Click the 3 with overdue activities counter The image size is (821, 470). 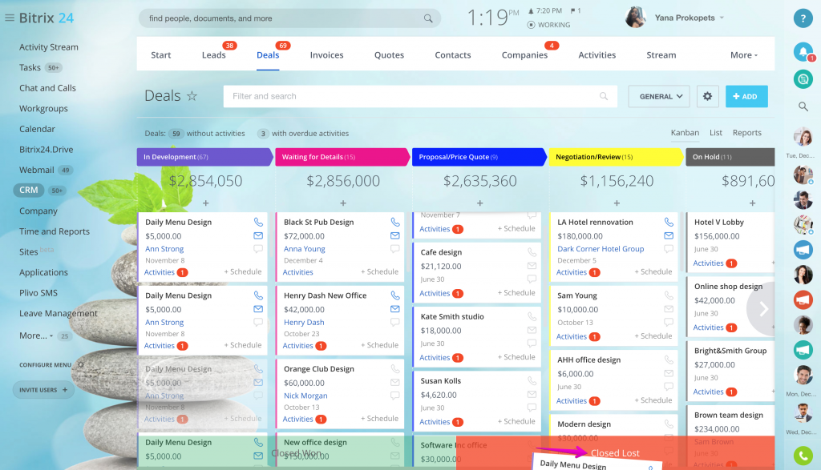pos(263,134)
